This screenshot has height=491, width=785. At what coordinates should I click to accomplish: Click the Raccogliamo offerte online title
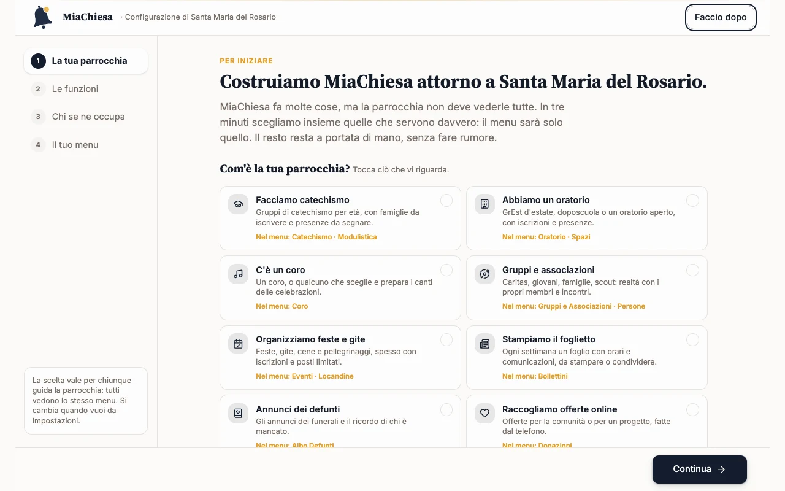(x=560, y=409)
